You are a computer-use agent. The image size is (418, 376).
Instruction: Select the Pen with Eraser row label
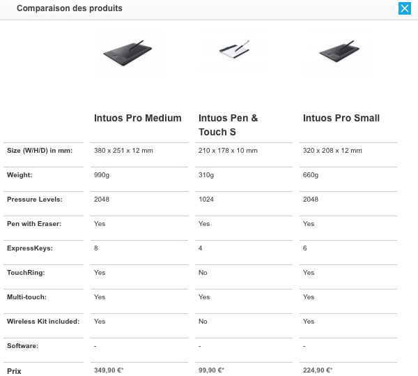point(34,224)
